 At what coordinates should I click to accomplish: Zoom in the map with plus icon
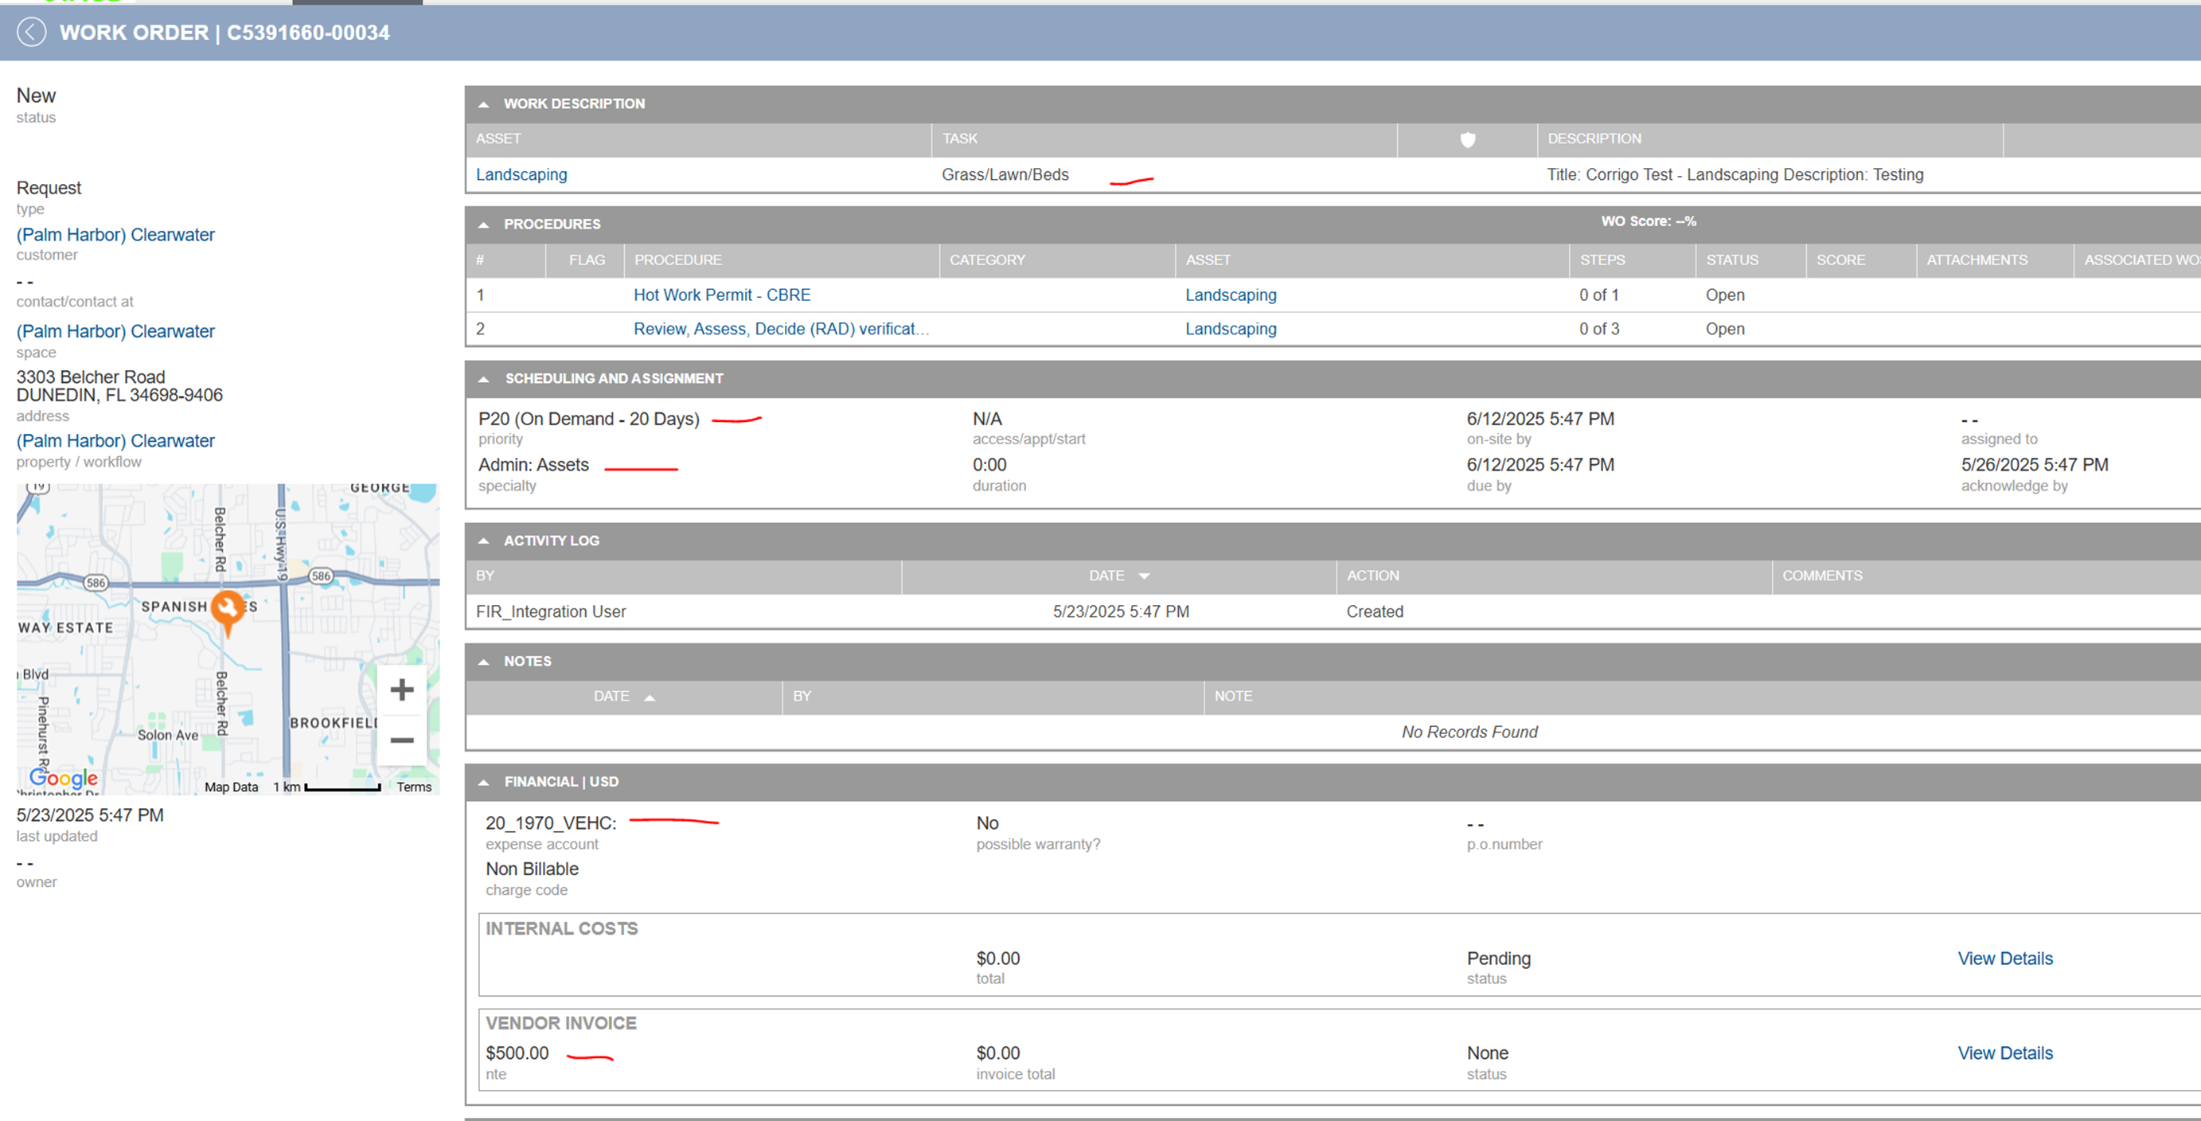401,689
